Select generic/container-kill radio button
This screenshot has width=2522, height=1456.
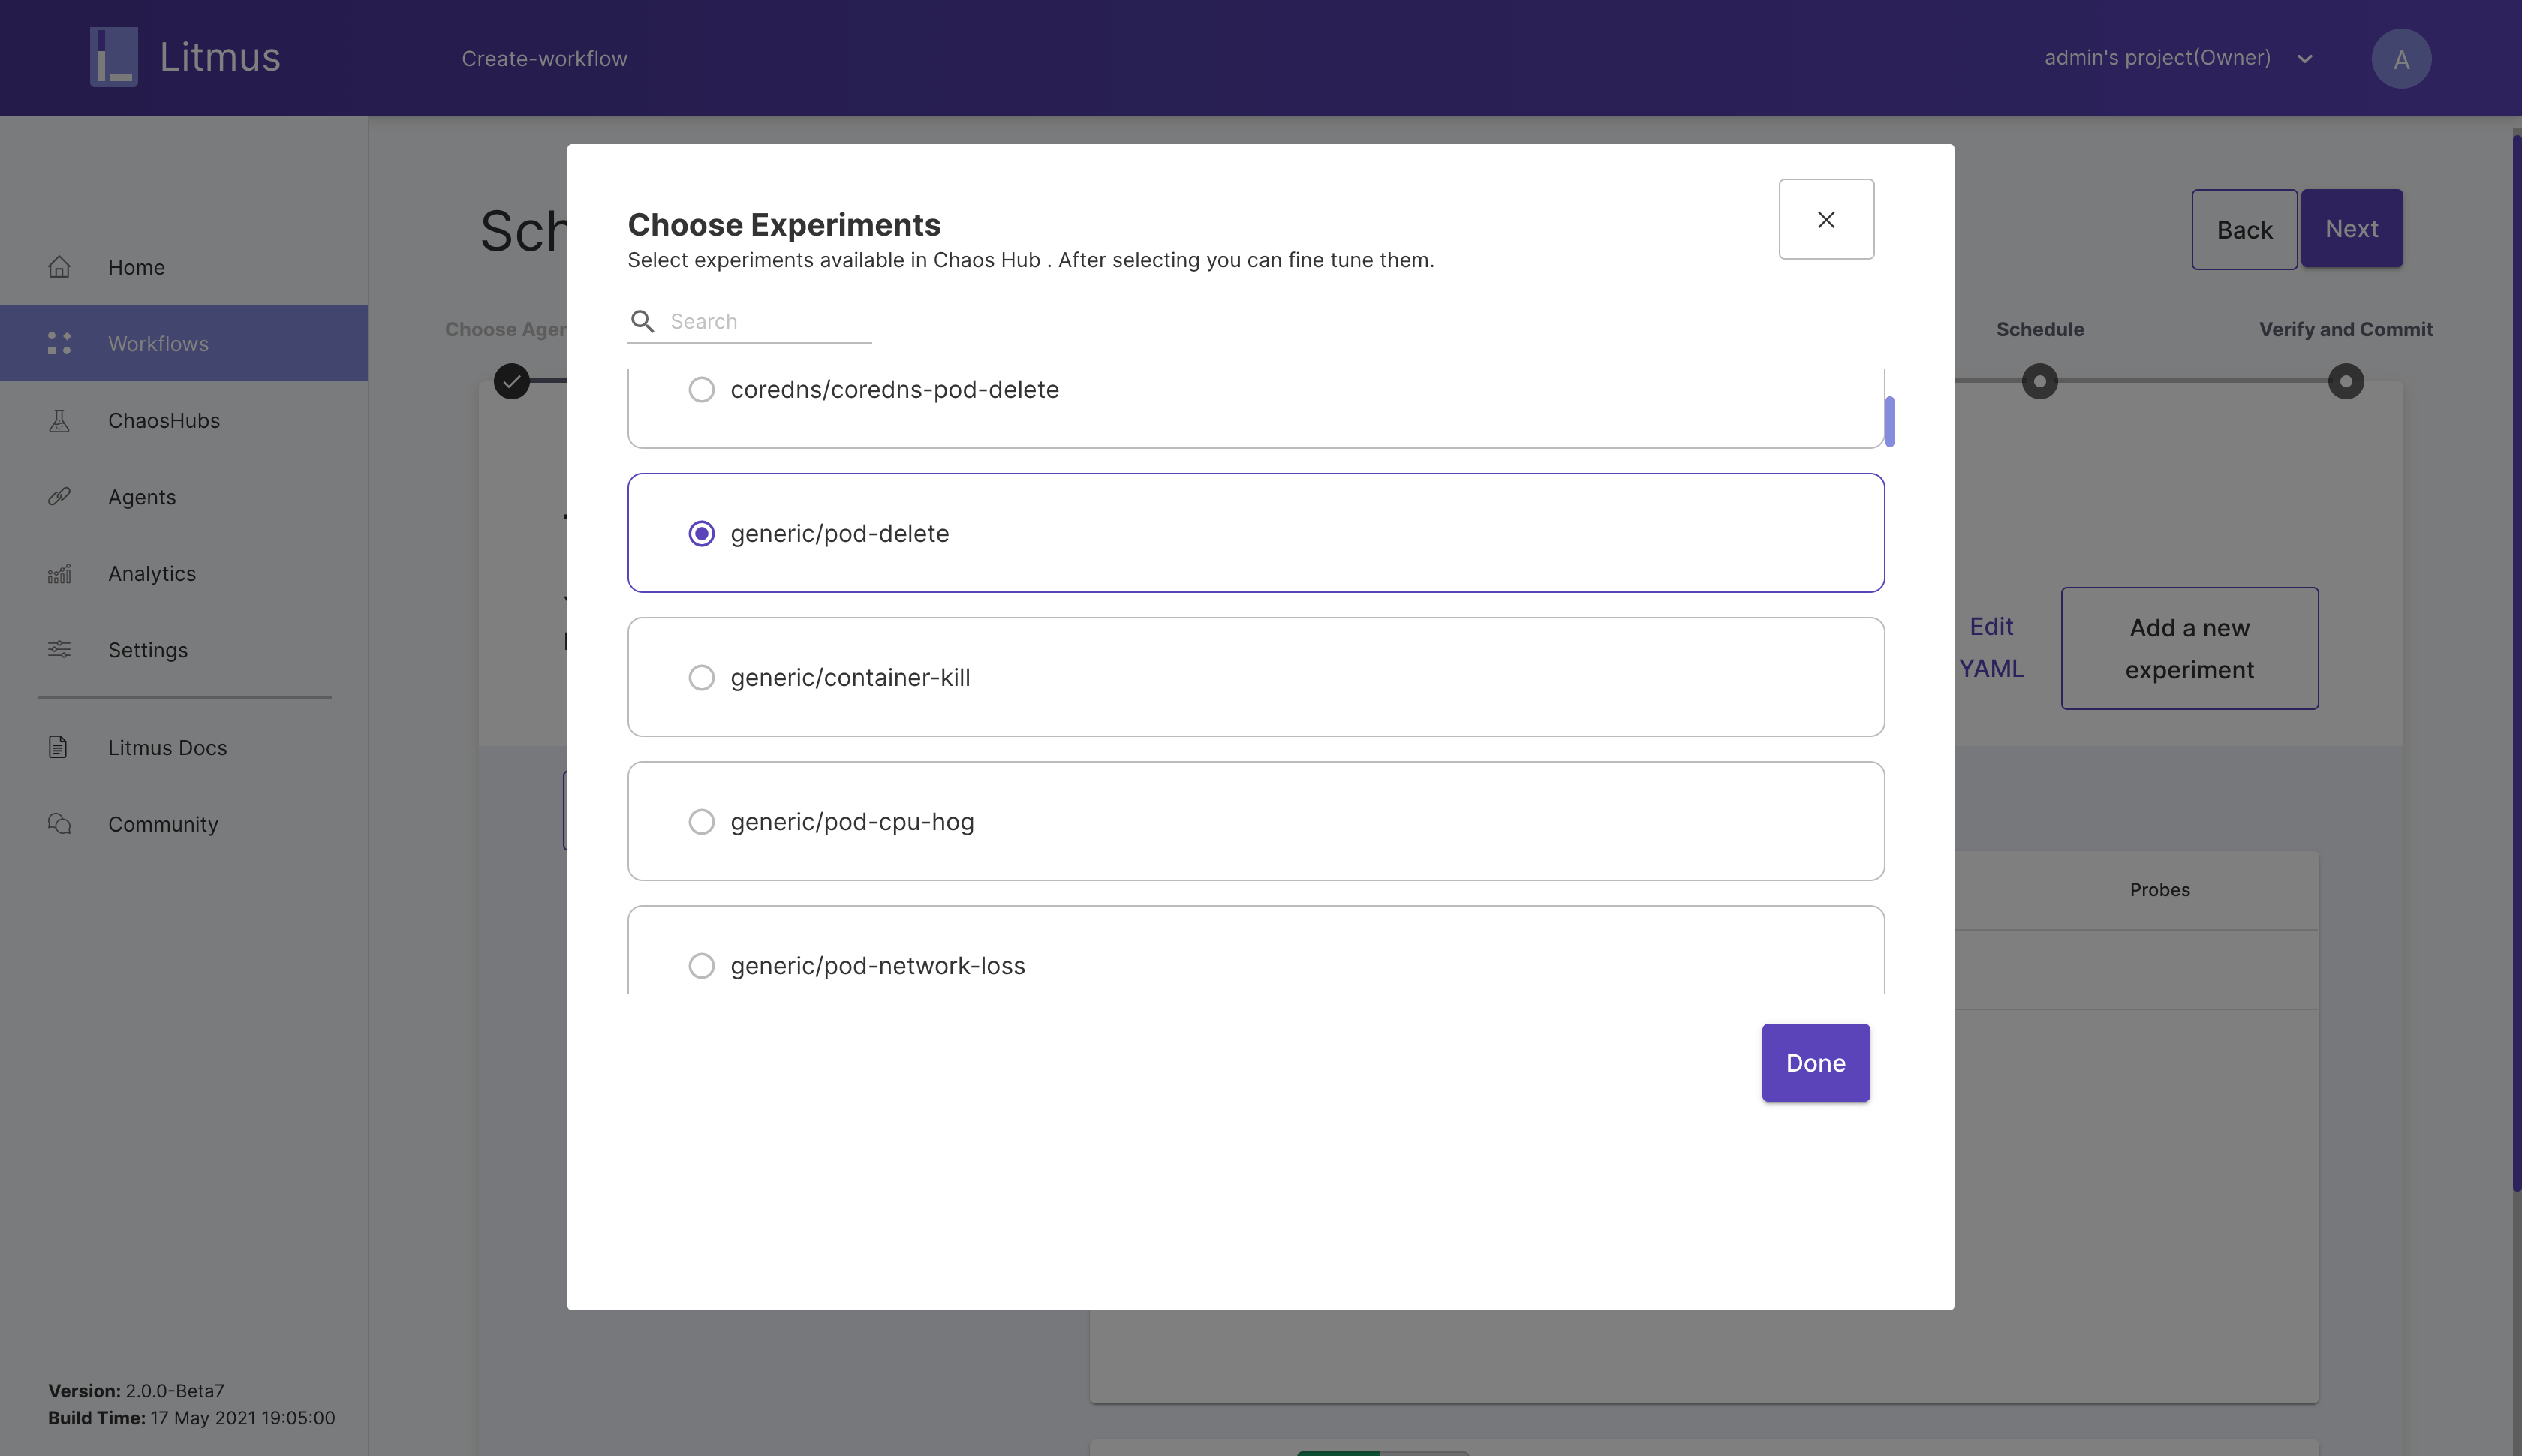[702, 678]
